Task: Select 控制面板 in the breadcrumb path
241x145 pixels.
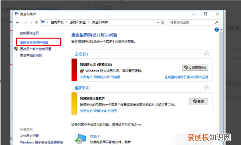Action: [x=57, y=22]
